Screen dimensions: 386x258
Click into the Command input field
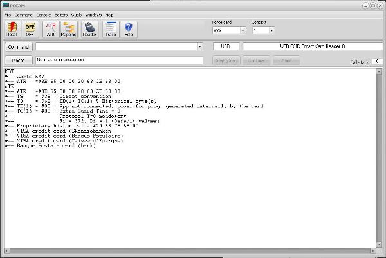(116, 46)
